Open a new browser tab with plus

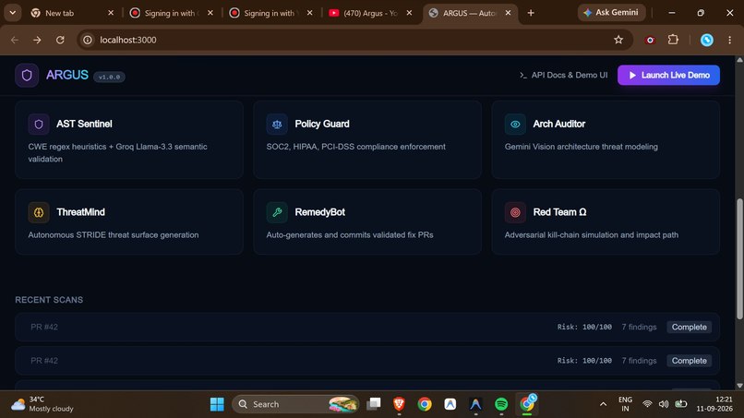(531, 13)
